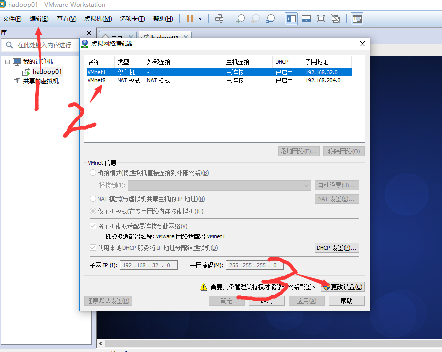Viewport: 442px width, 352px height.
Task: Select hadoop01 in the library tree
Action: point(47,71)
